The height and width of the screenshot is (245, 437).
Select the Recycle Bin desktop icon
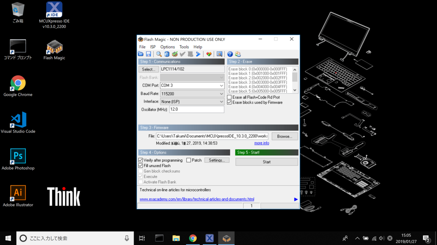pos(18,12)
